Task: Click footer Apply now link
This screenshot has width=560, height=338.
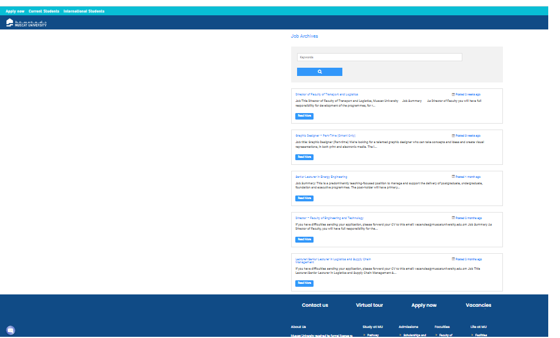Action: pos(424,305)
